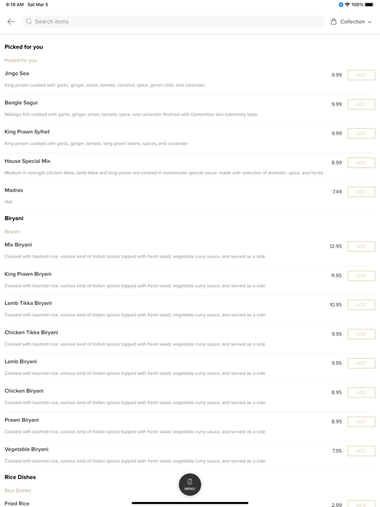The height and width of the screenshot is (507, 380).
Task: Add Jingo Sea to the order
Action: click(x=361, y=75)
